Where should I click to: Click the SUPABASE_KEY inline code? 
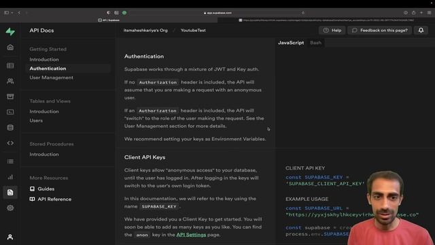159,207
